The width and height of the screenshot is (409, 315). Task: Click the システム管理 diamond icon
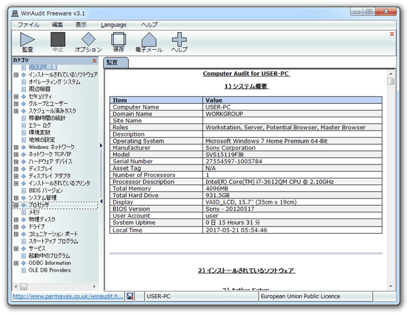(23, 198)
